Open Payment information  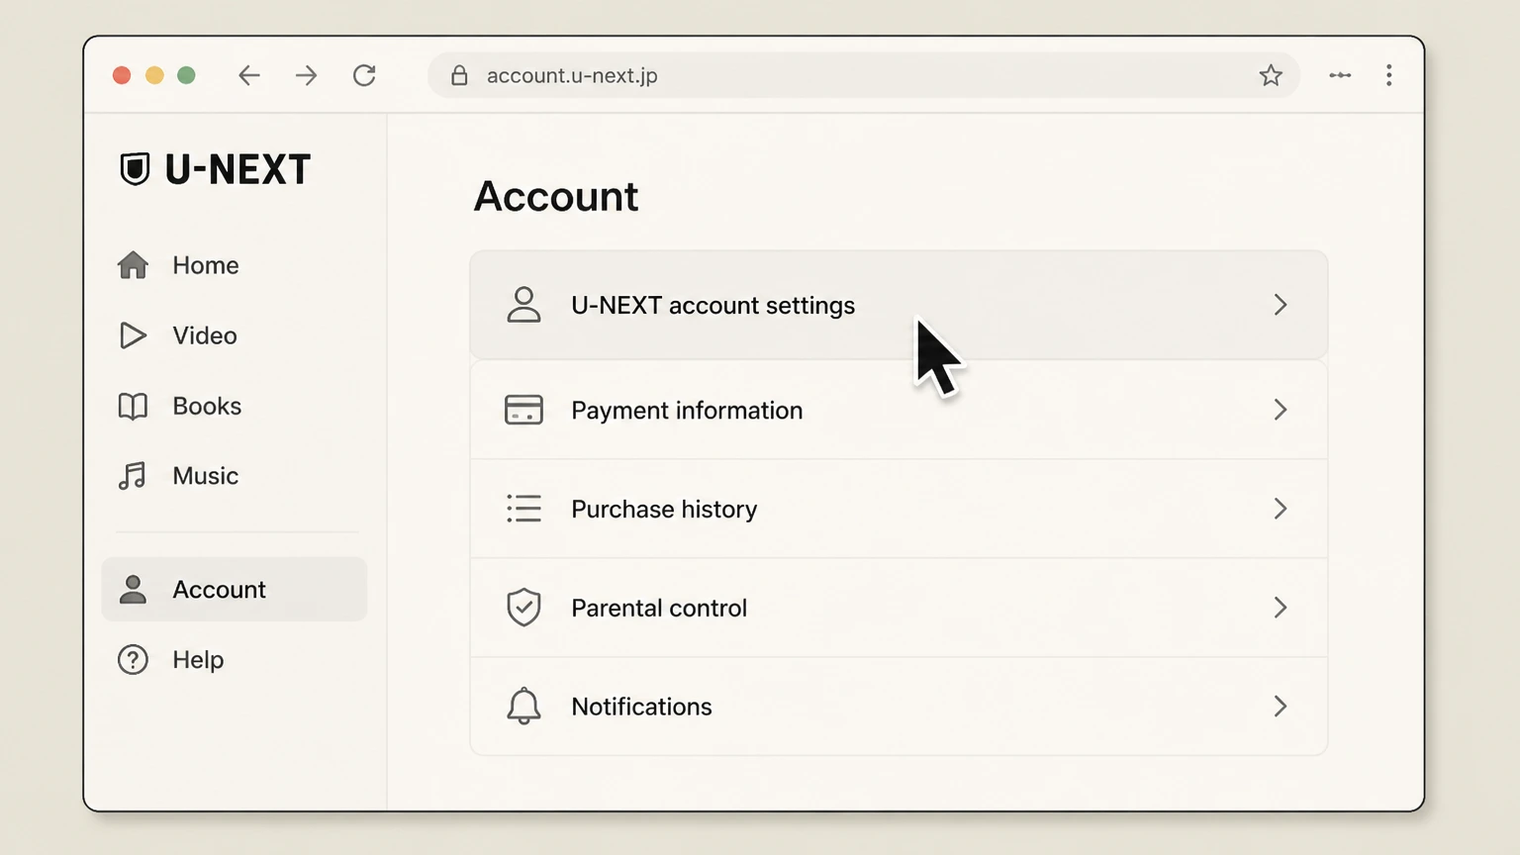pos(899,410)
